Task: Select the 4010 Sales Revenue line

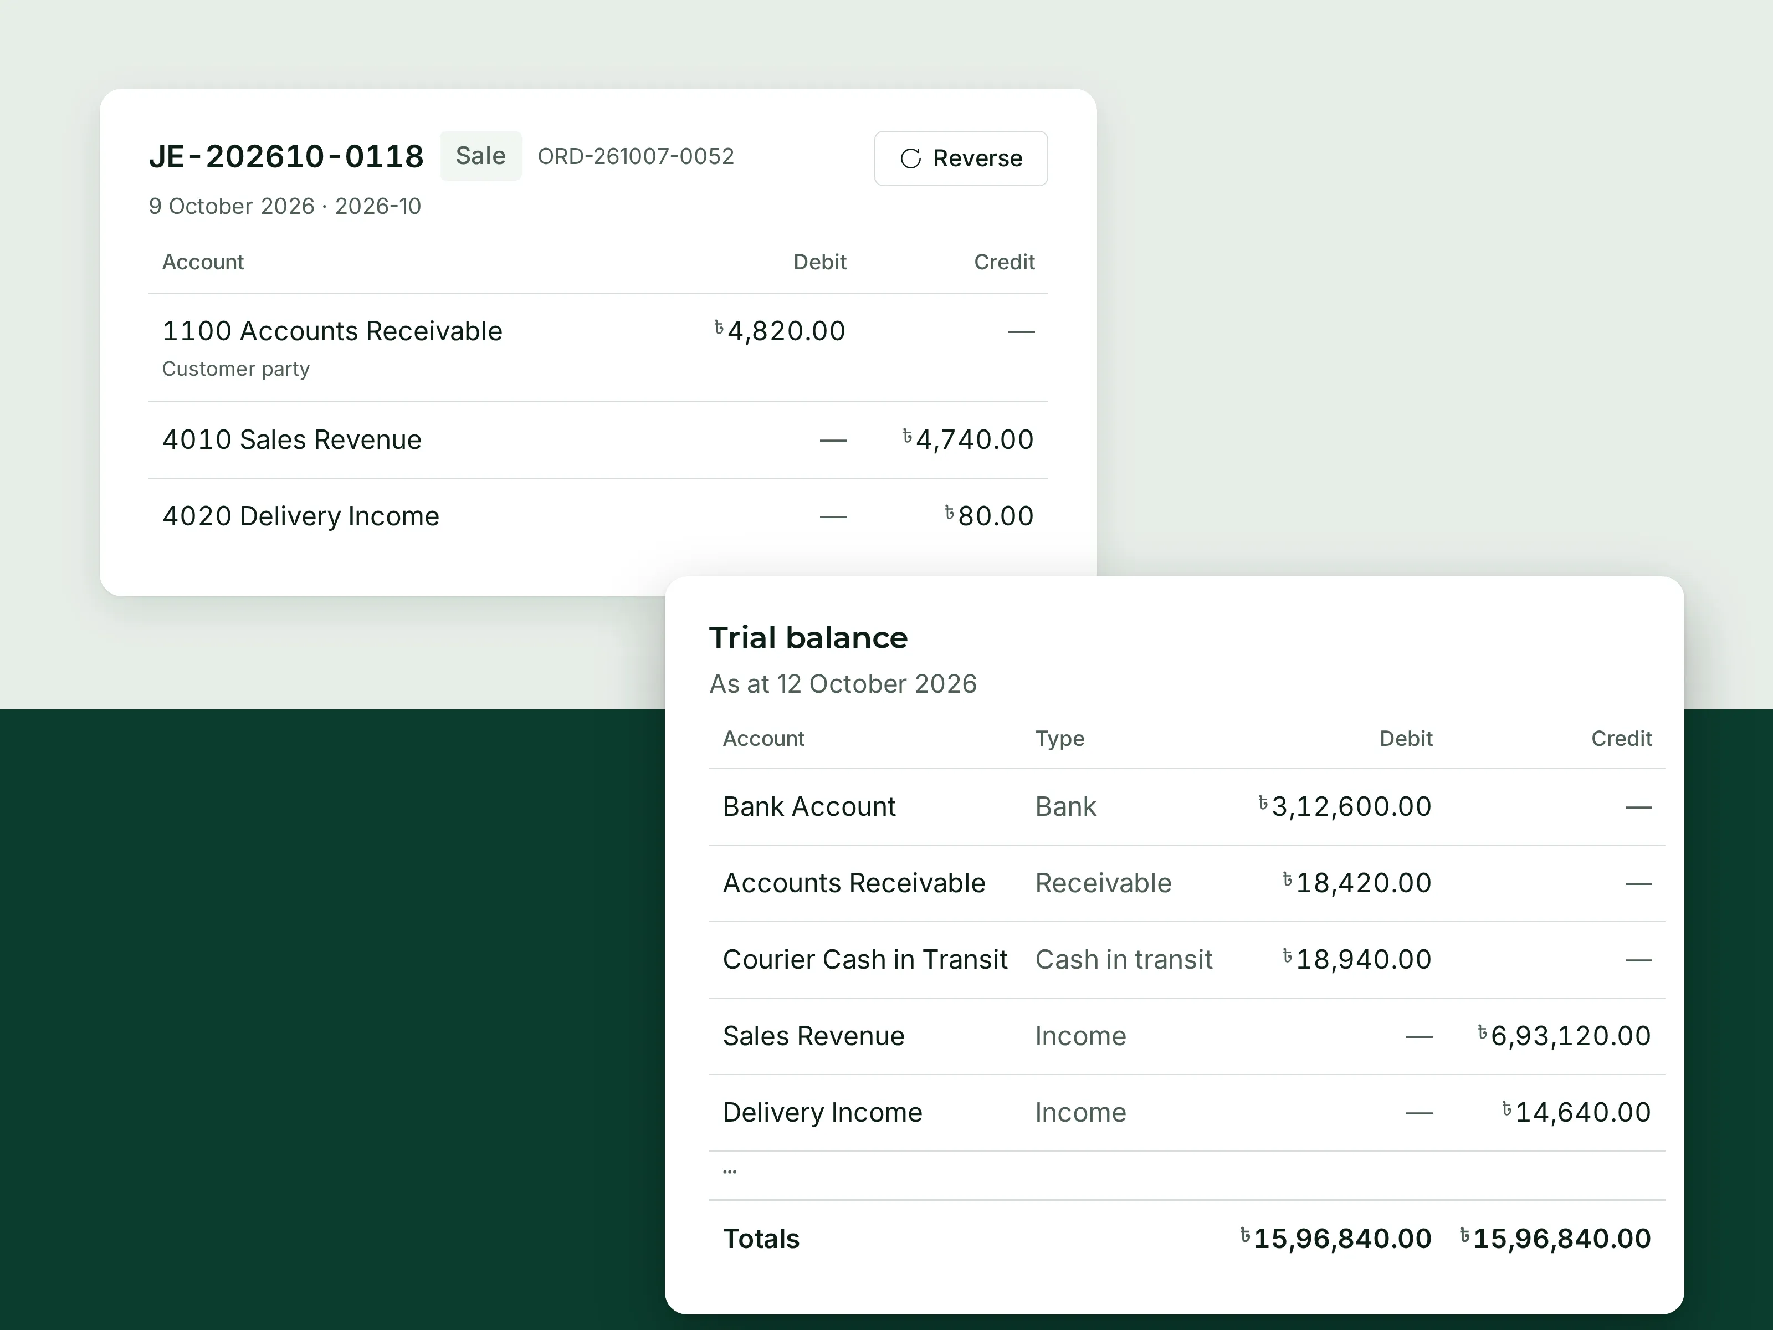Action: 598,440
